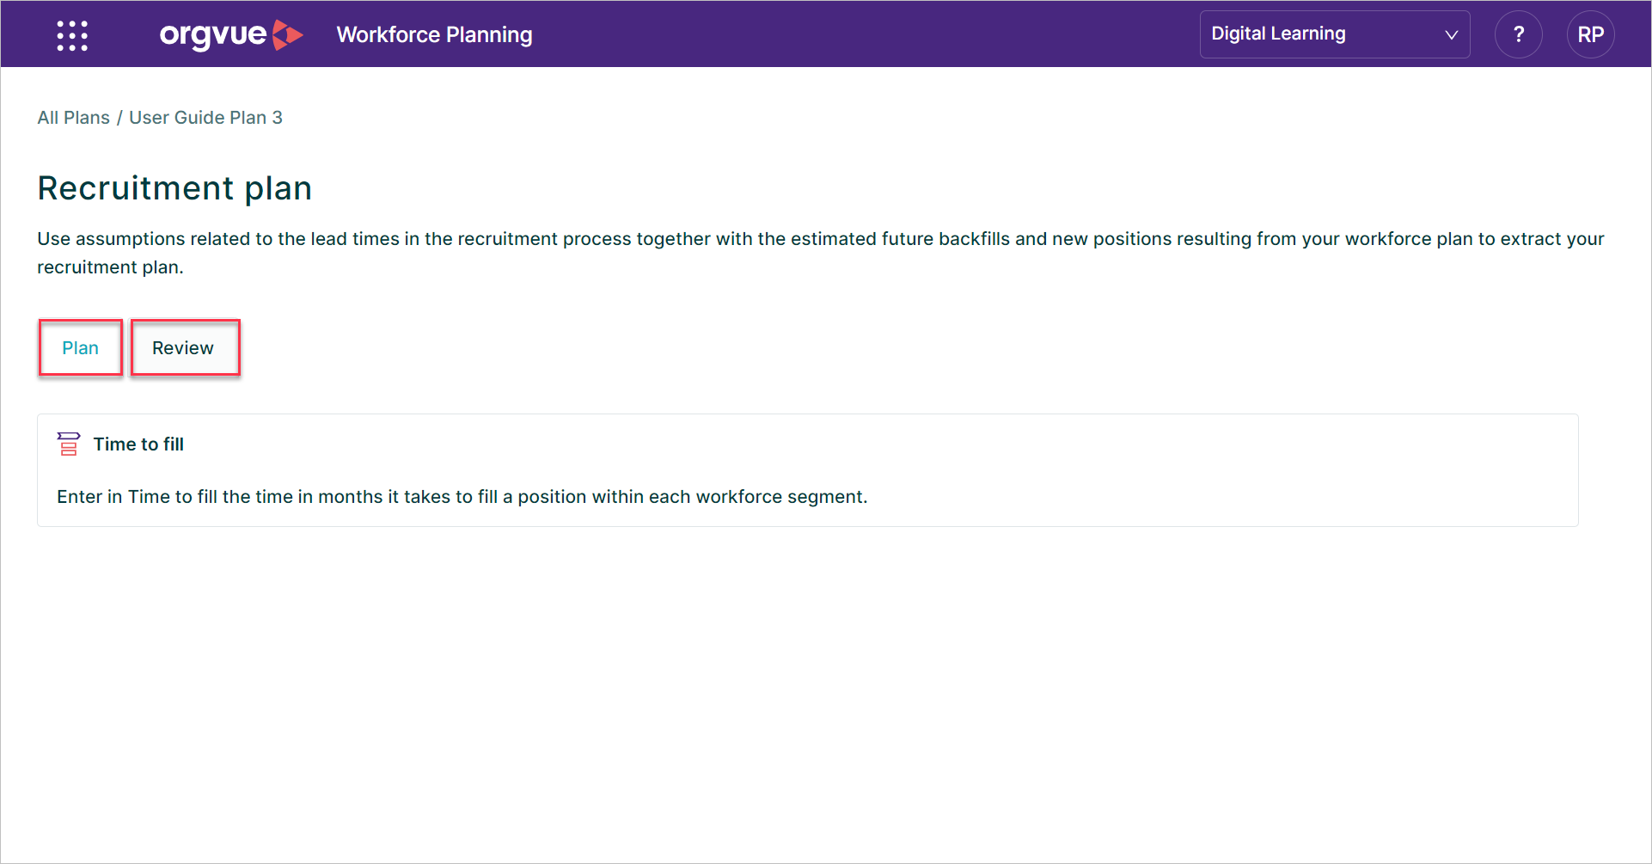1652x864 pixels.
Task: Open the app launcher grid icon
Action: click(x=72, y=34)
